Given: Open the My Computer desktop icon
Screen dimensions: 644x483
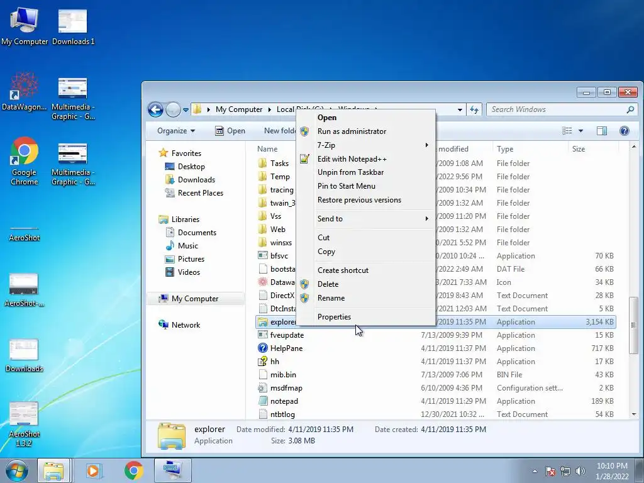Looking at the screenshot, I should point(25,26).
